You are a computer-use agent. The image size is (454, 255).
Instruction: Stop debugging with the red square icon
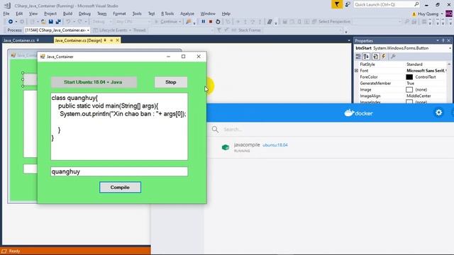pyautogui.click(x=211, y=22)
